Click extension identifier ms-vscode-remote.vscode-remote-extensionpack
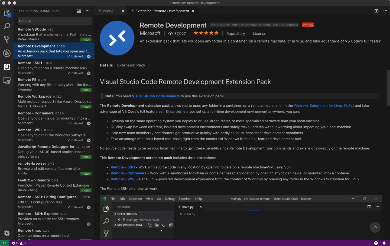 (x=254, y=25)
